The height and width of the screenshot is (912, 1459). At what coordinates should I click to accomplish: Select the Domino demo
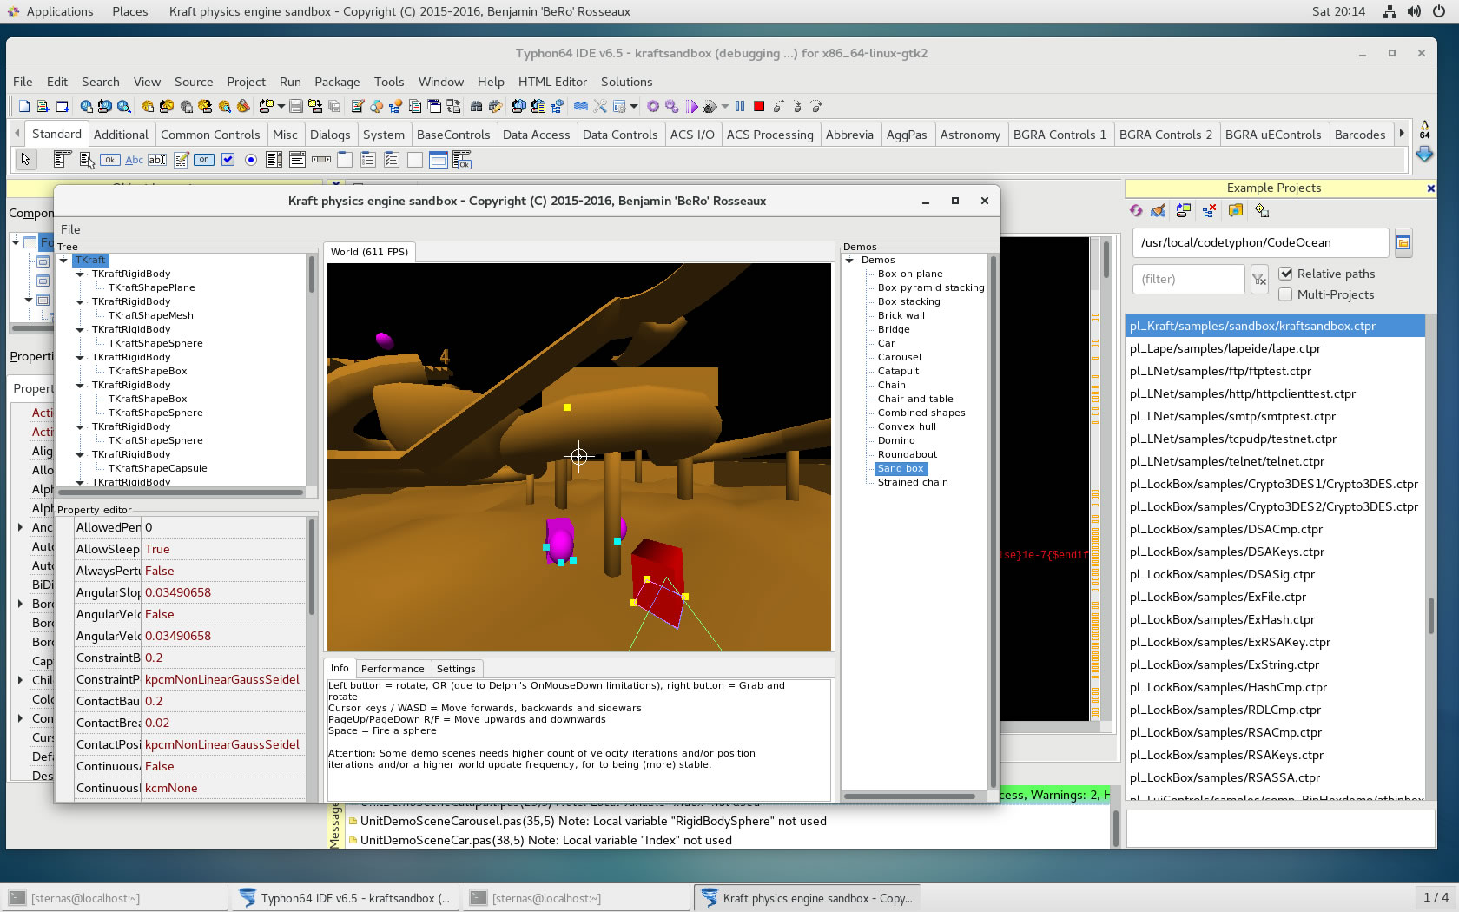[x=896, y=440]
